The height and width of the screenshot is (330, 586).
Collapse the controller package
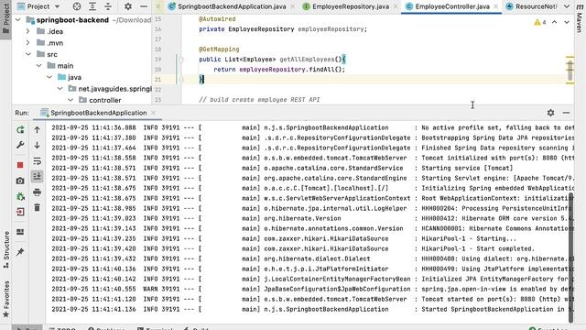[71, 100]
